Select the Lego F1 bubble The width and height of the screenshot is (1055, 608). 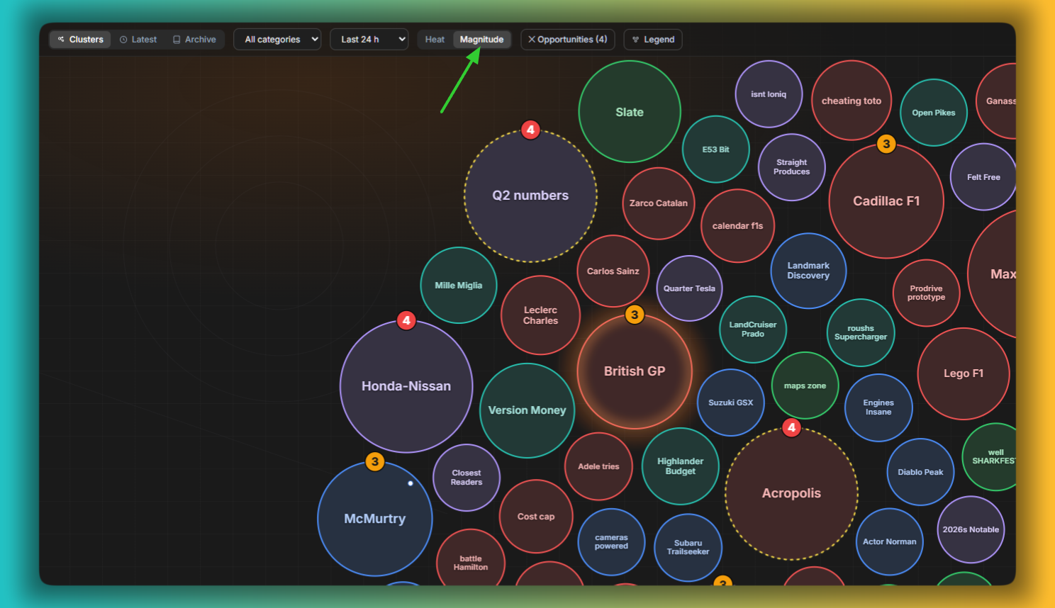964,373
